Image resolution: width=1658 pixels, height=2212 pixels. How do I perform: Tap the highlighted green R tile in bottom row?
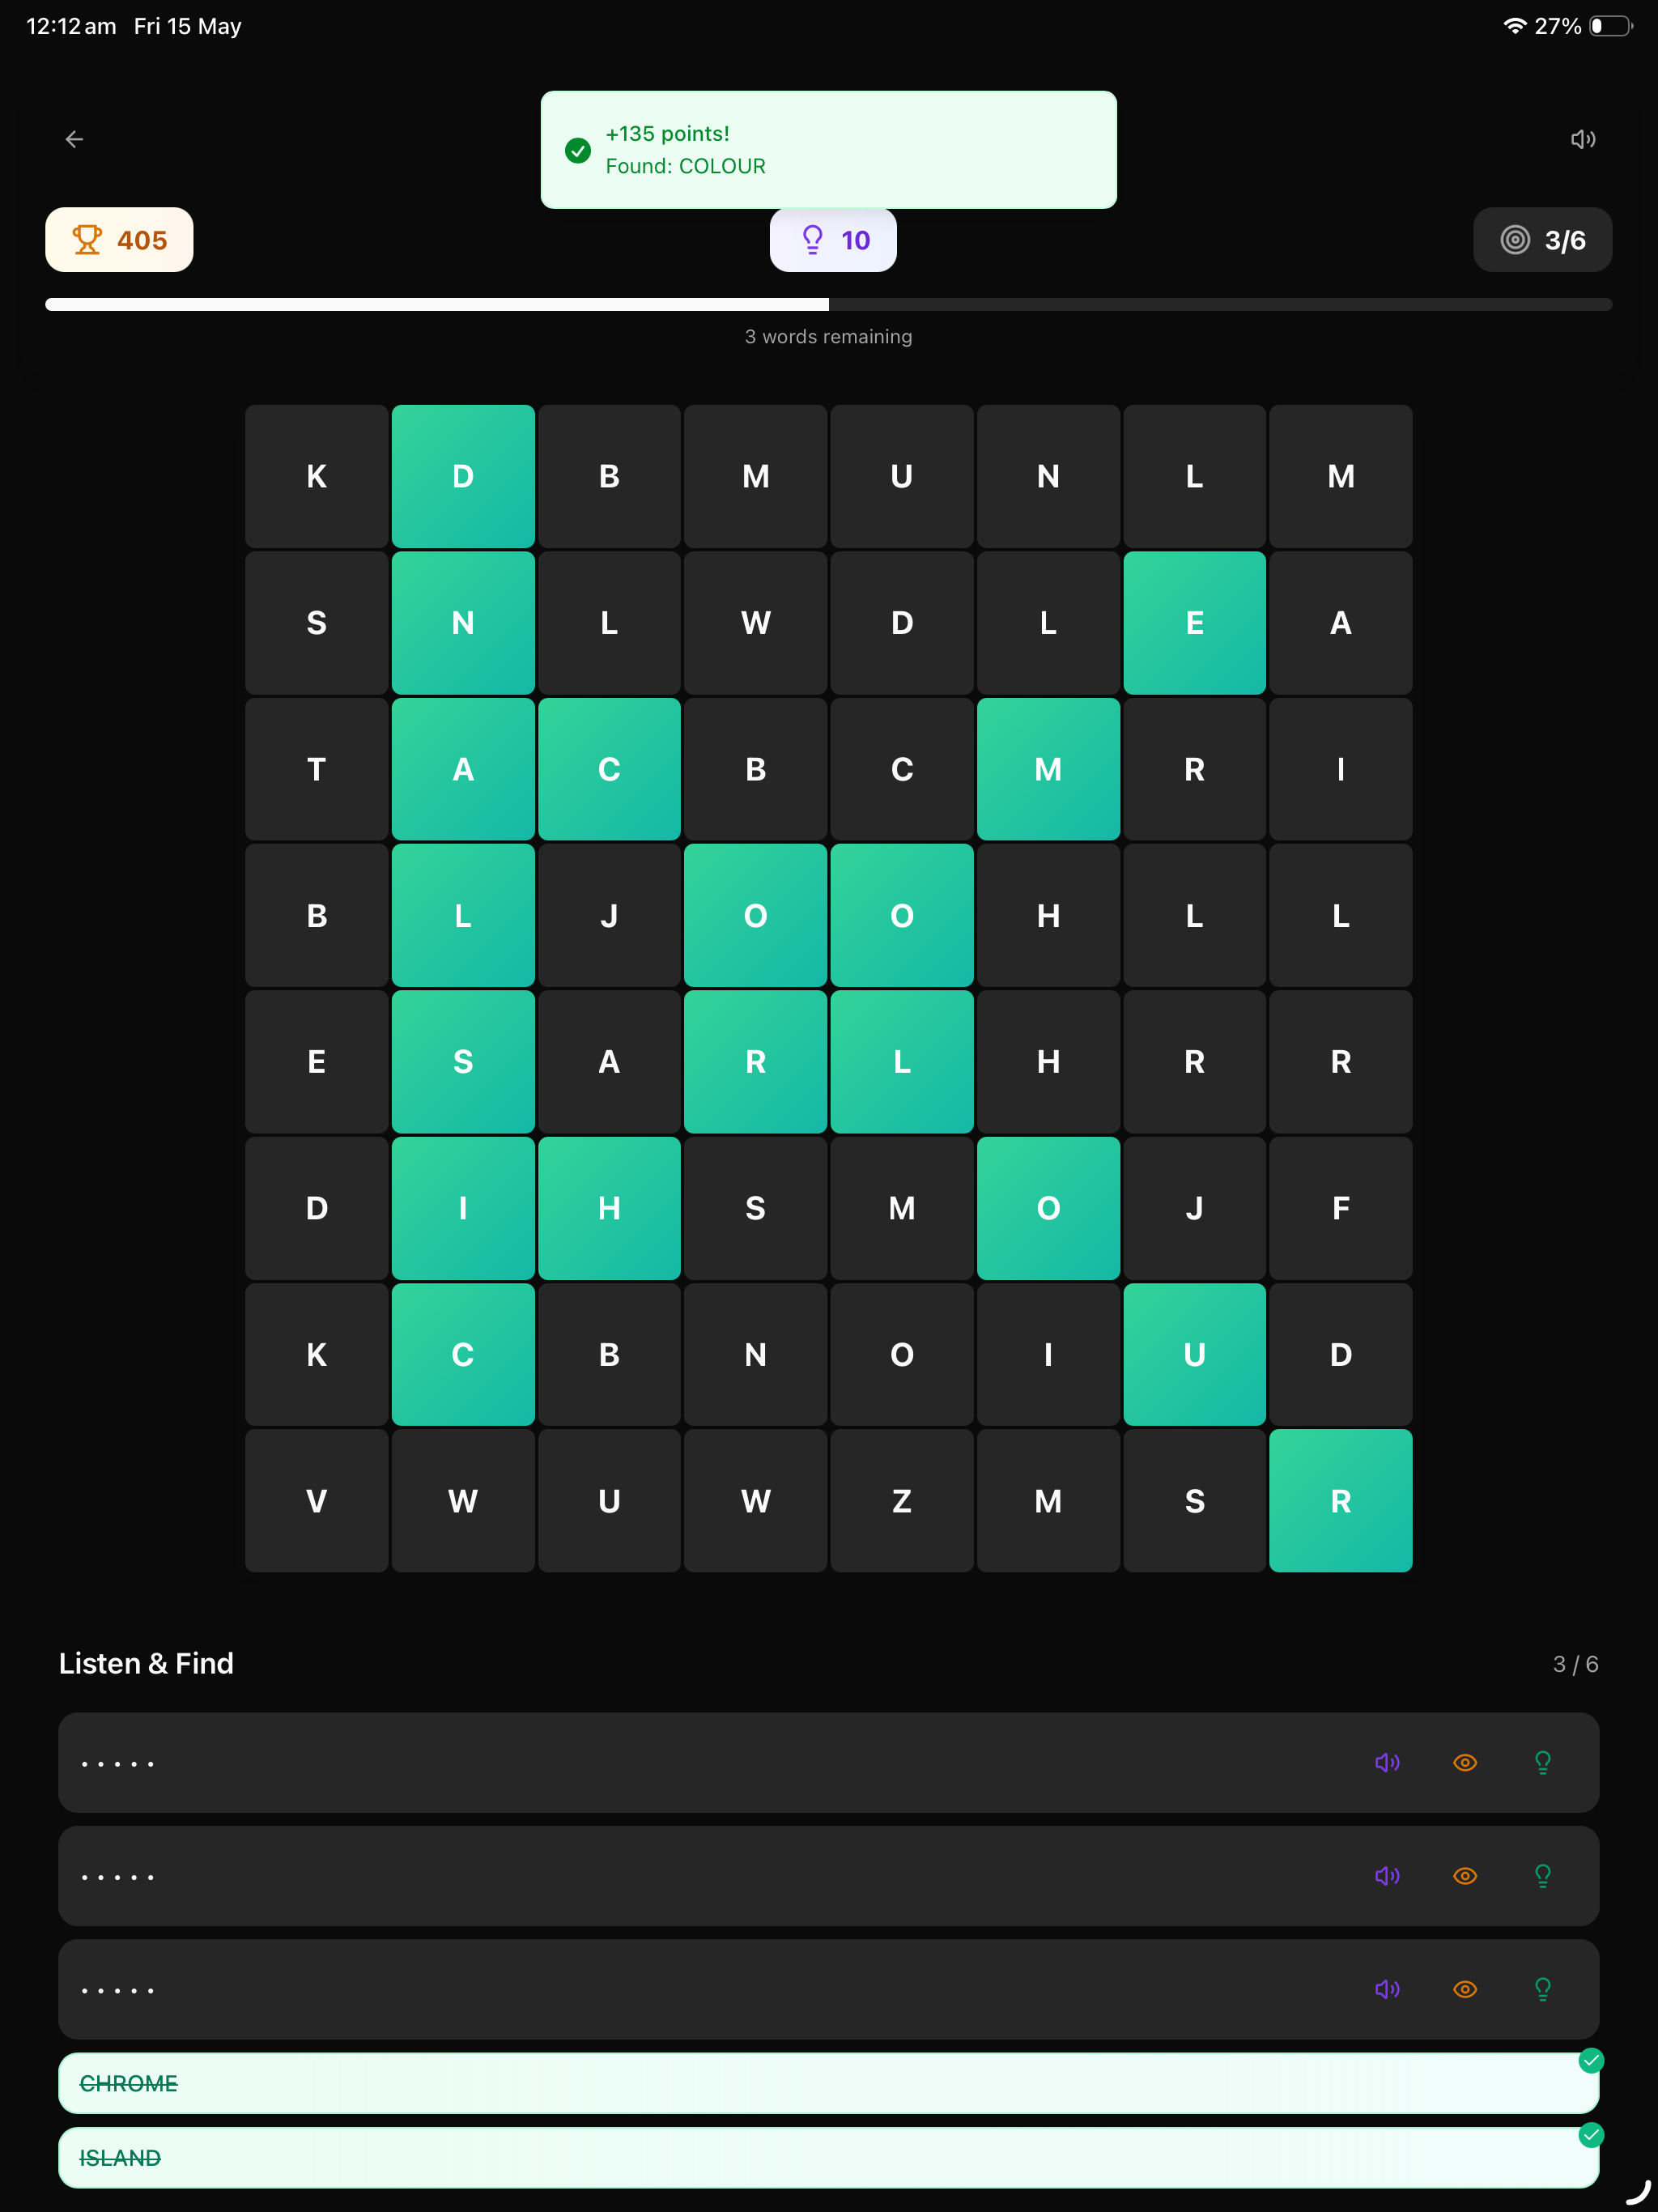point(1340,1500)
